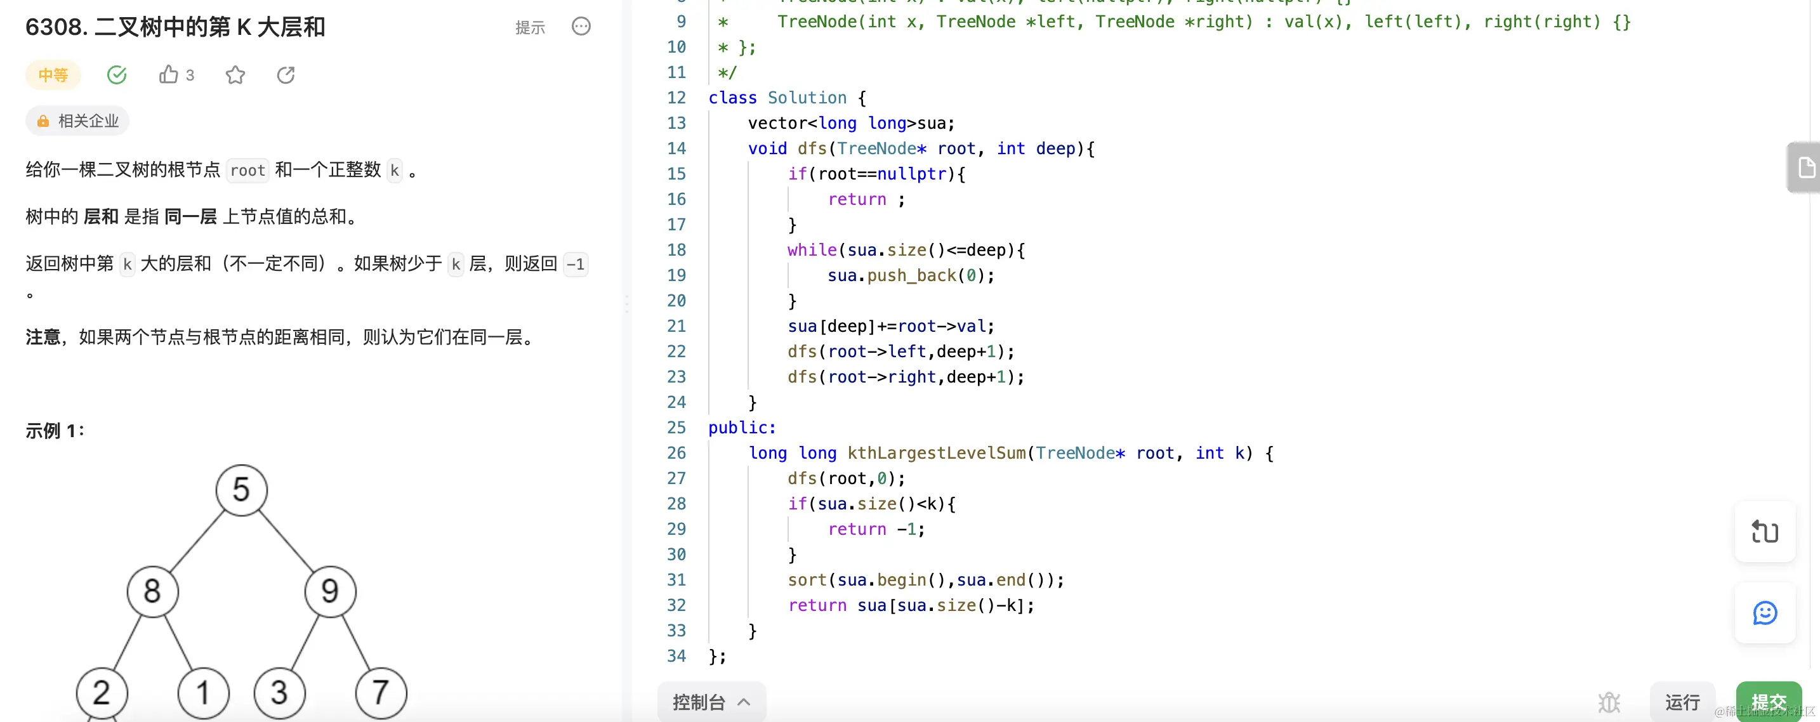Open the more options ellipsis icon
This screenshot has width=1820, height=722.
click(581, 27)
